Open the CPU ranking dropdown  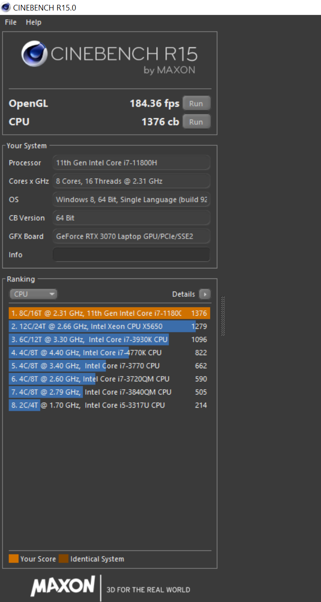click(33, 294)
